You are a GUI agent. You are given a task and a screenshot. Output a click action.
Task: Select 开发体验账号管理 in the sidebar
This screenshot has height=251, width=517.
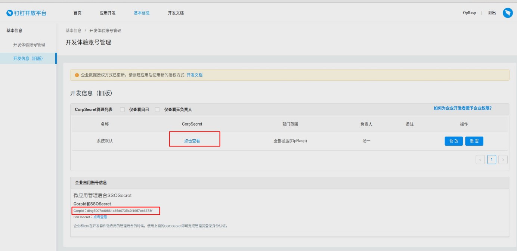pos(29,45)
